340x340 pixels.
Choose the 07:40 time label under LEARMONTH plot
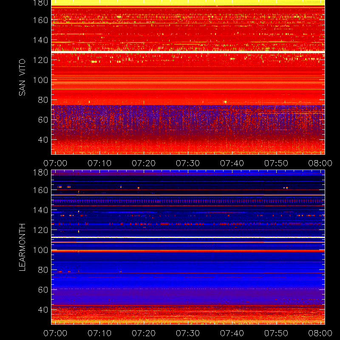tap(232, 333)
